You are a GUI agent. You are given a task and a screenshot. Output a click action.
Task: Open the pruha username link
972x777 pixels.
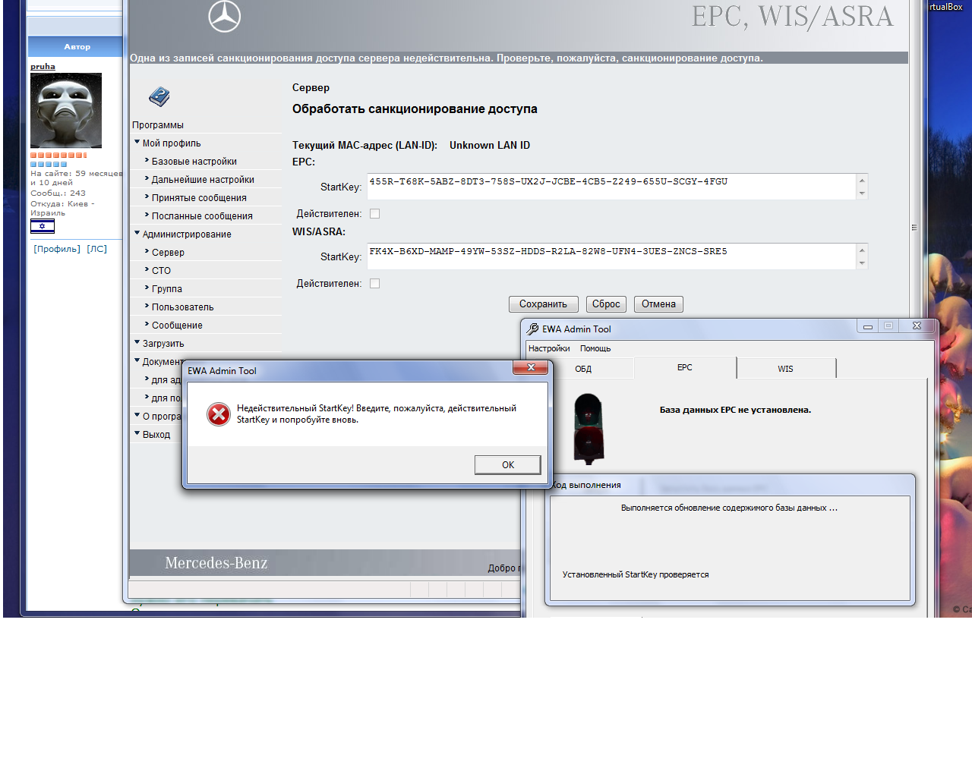coord(43,67)
